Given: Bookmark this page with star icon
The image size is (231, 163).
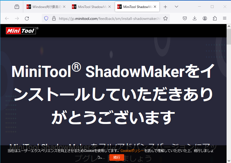Looking at the screenshot, I should 165,19.
